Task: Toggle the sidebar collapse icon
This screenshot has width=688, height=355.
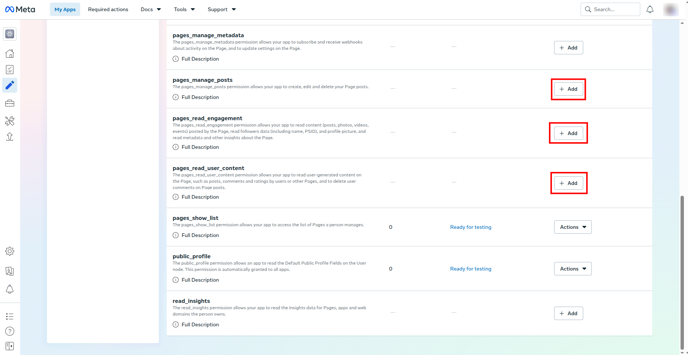Action: click(10, 346)
